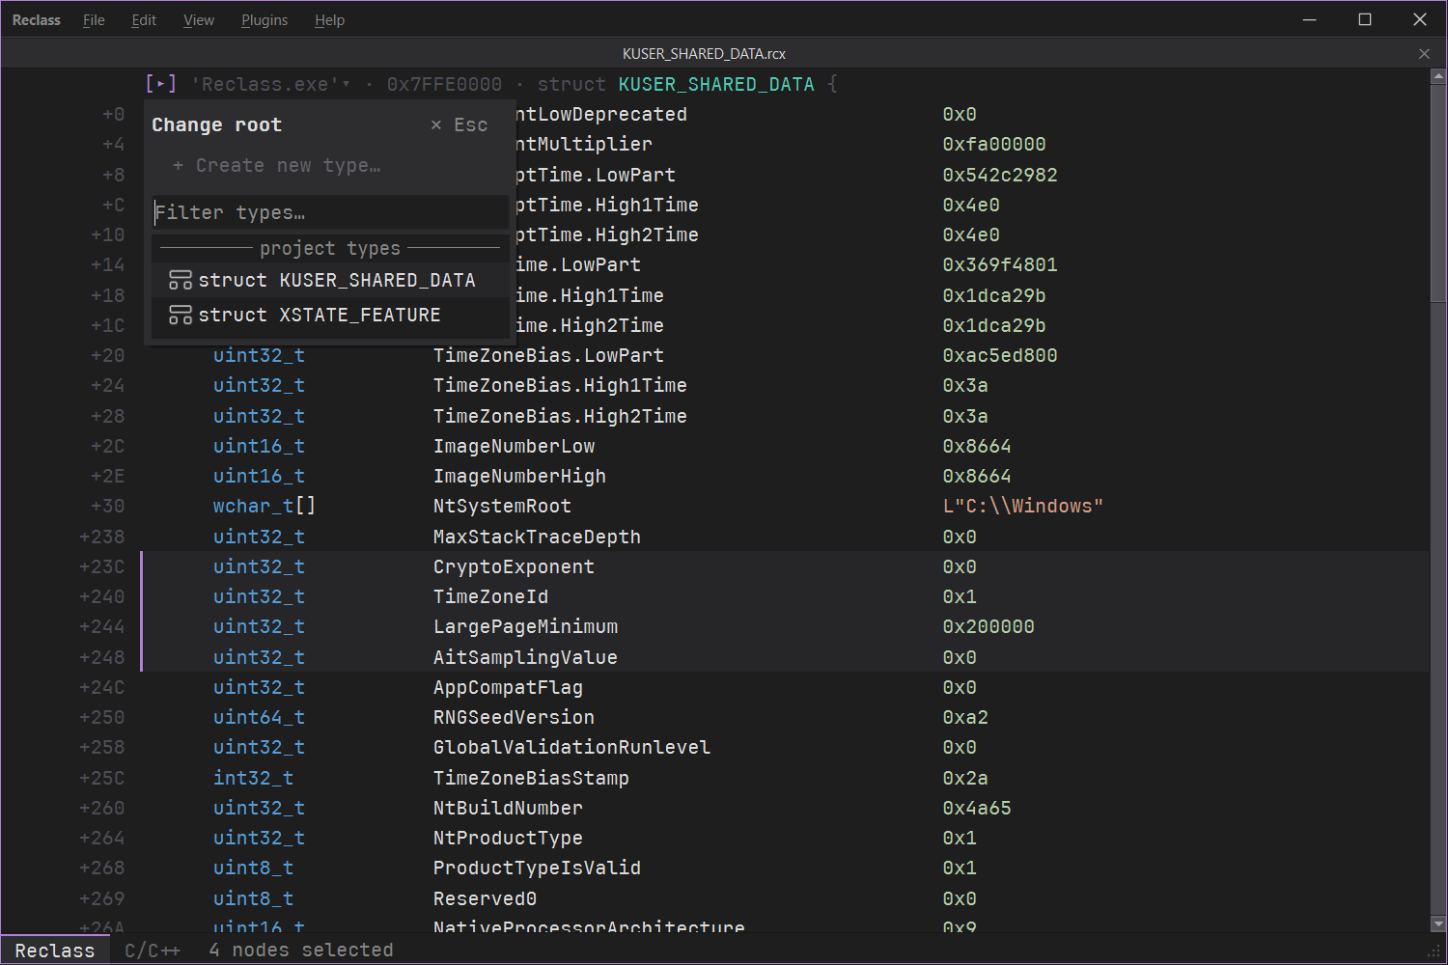Select the Reserved0 field name
The image size is (1448, 965).
tap(485, 898)
